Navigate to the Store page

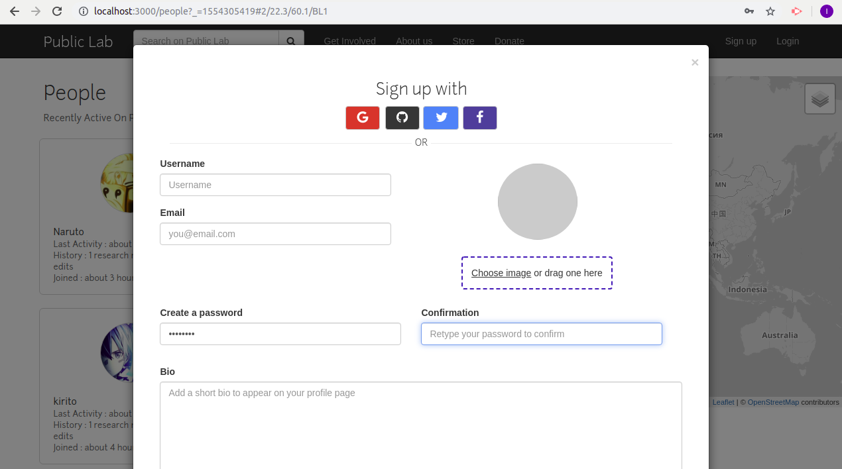click(x=463, y=41)
